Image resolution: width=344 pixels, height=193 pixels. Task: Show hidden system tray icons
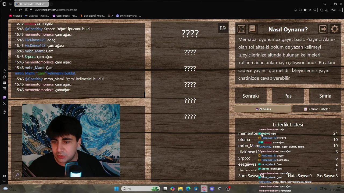coord(310,189)
